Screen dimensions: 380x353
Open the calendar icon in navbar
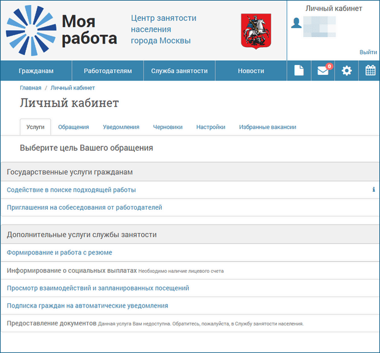[370, 70]
